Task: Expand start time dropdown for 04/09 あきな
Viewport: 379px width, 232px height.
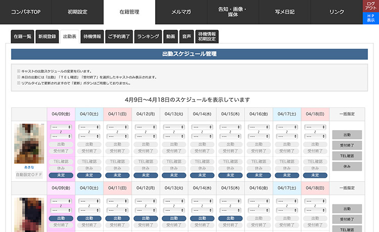Action: pos(61,127)
